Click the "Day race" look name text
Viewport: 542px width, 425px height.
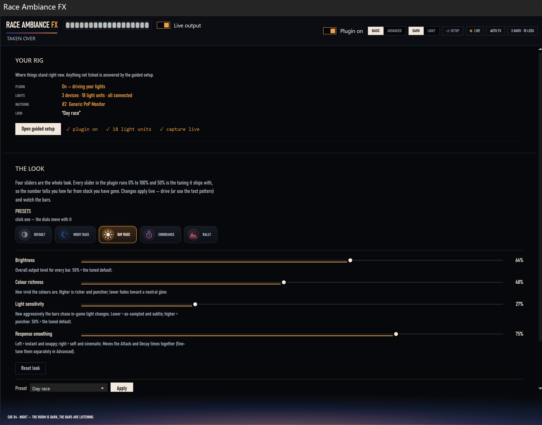point(71,113)
